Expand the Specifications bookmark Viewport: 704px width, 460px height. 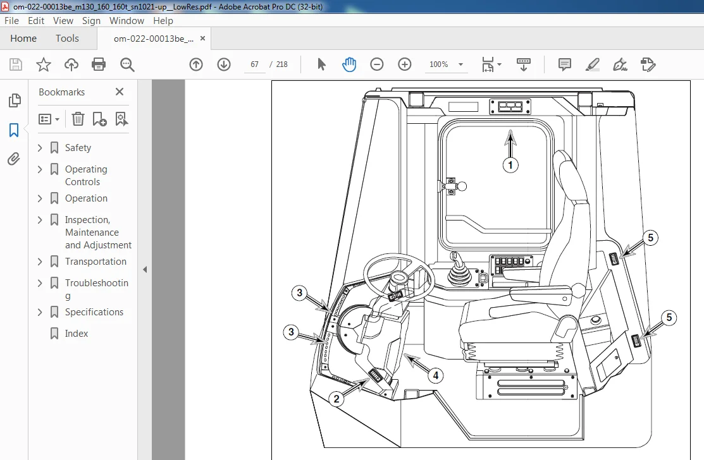(40, 313)
